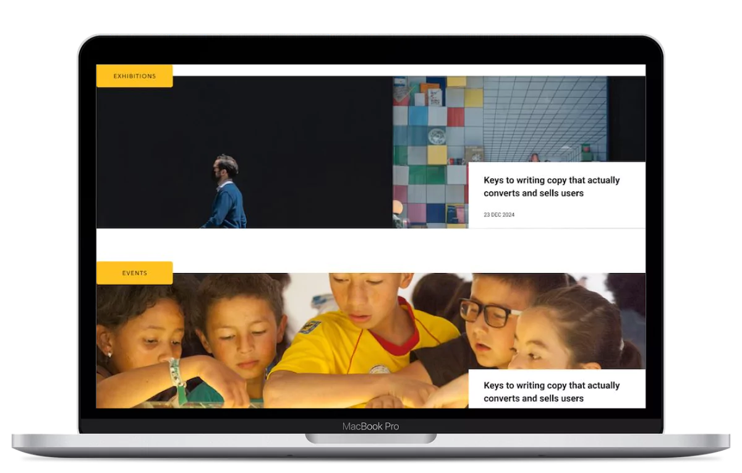Open the man walking exhibition image
Image resolution: width=742 pixels, height=473 pixels.
pos(244,152)
